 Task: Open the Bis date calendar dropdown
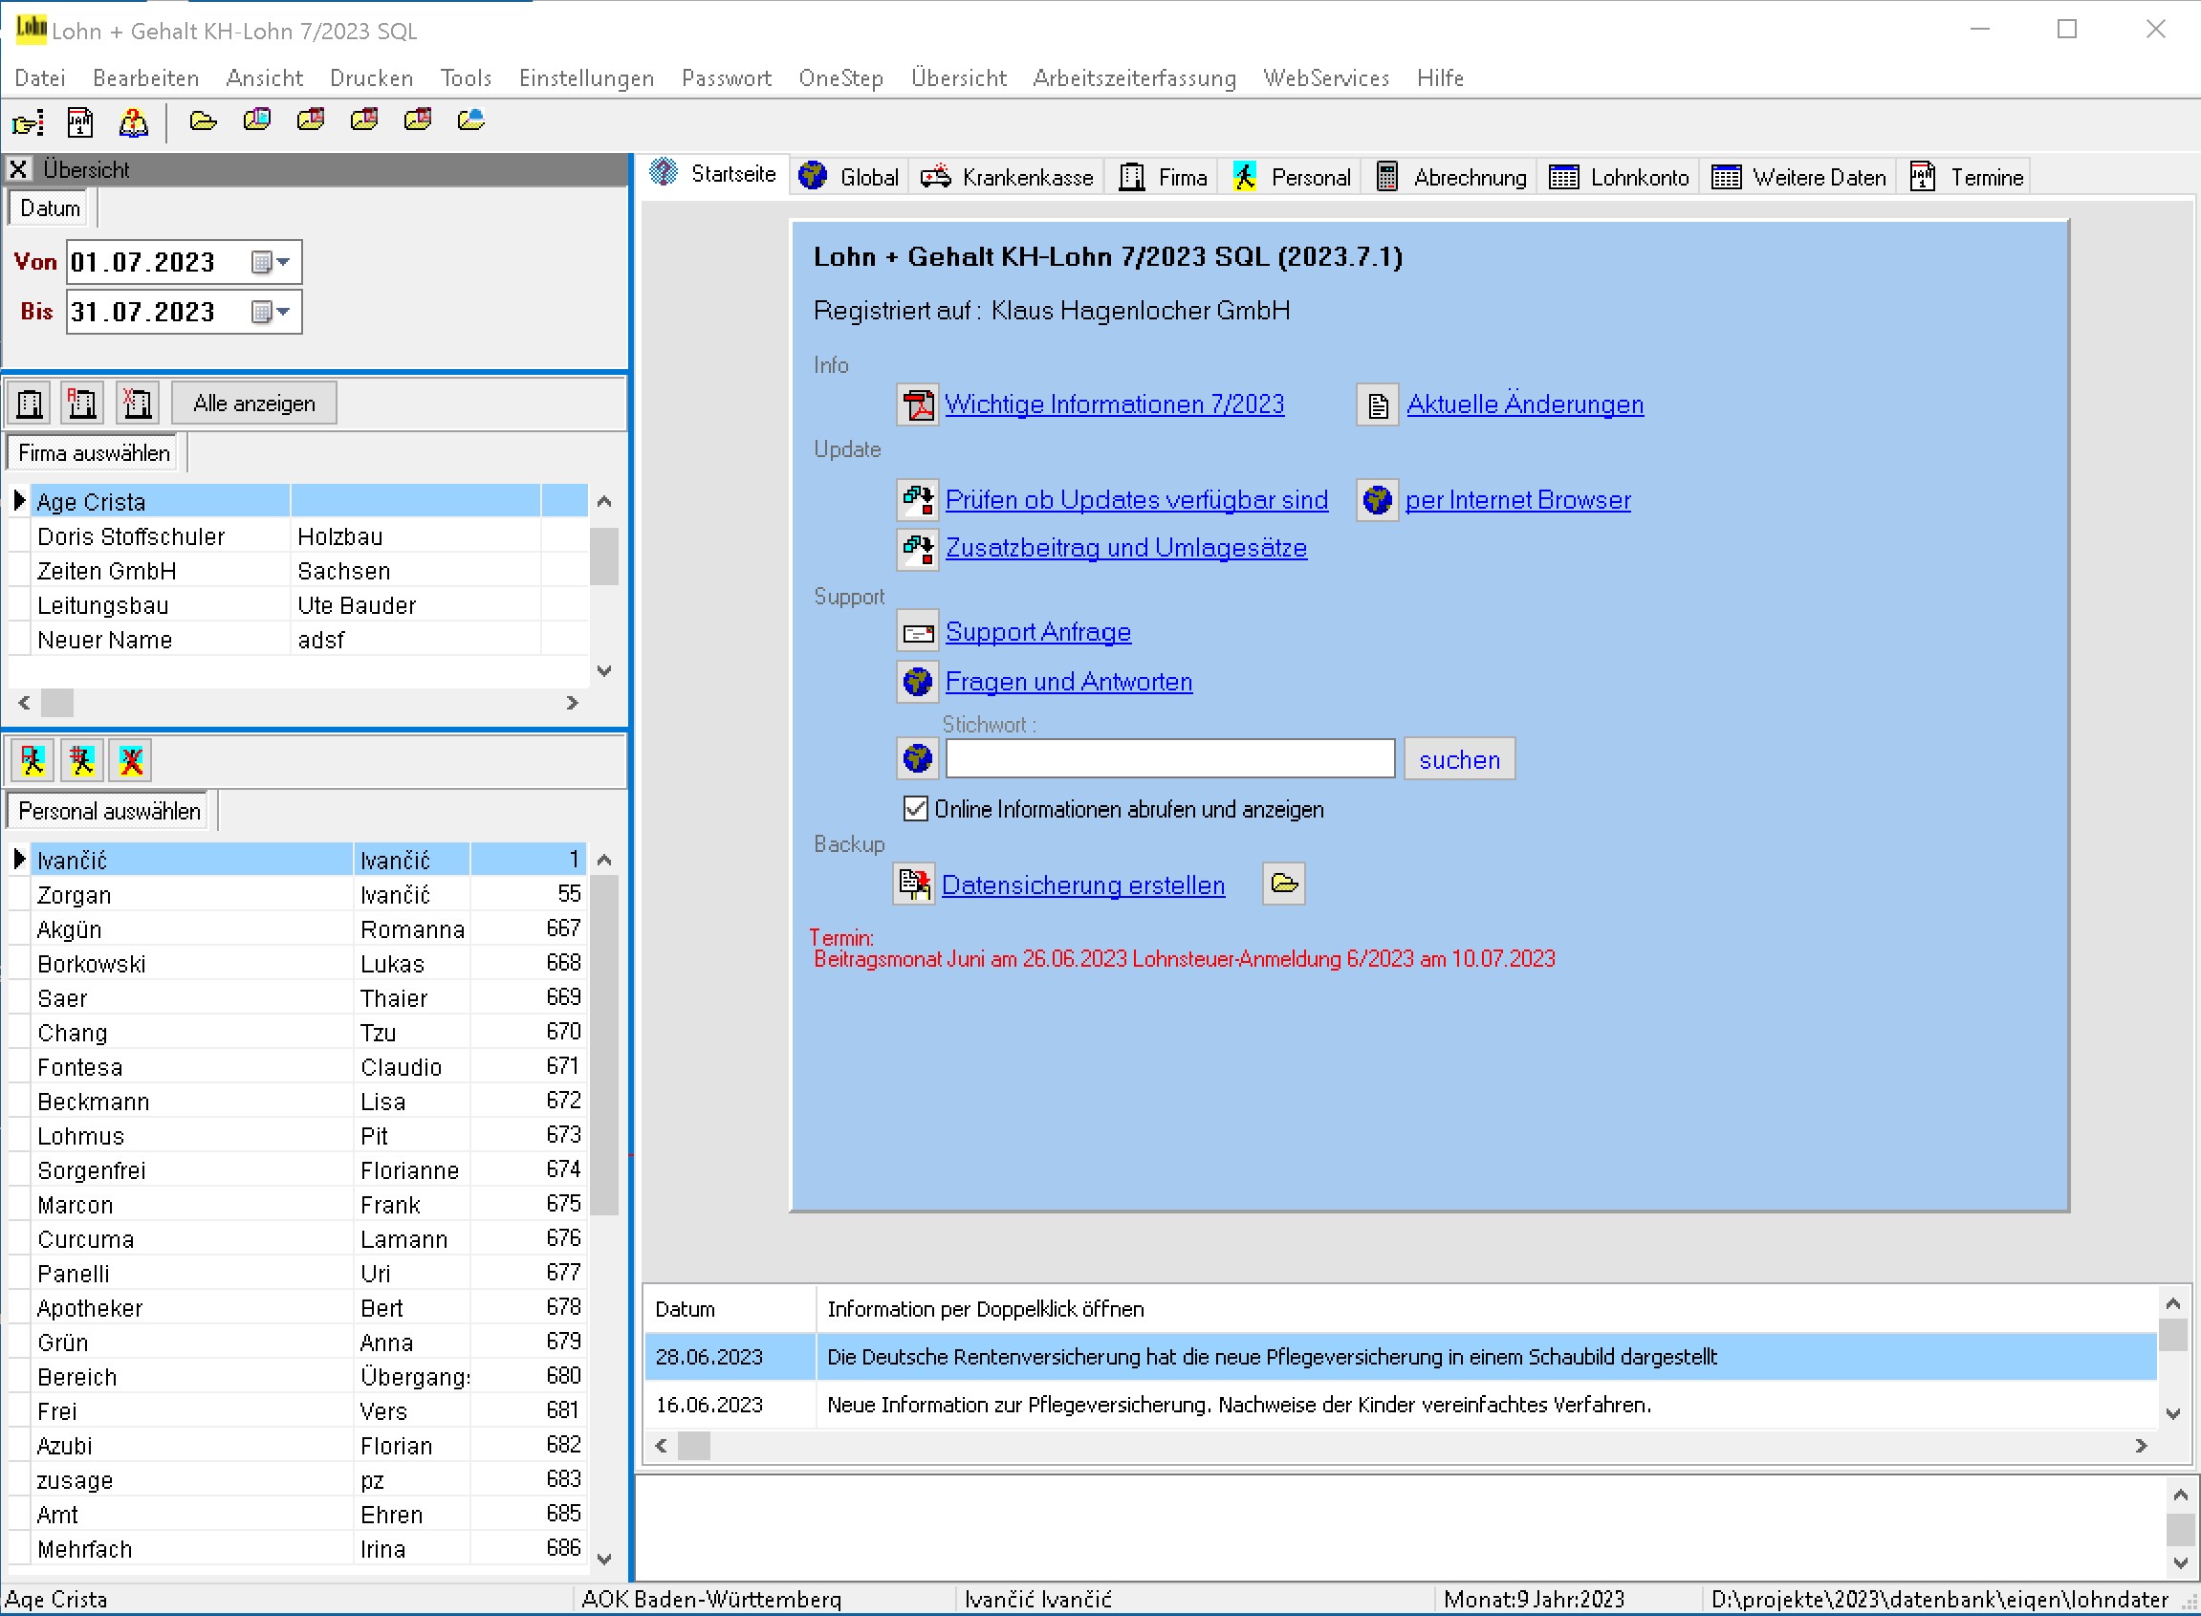[x=271, y=312]
